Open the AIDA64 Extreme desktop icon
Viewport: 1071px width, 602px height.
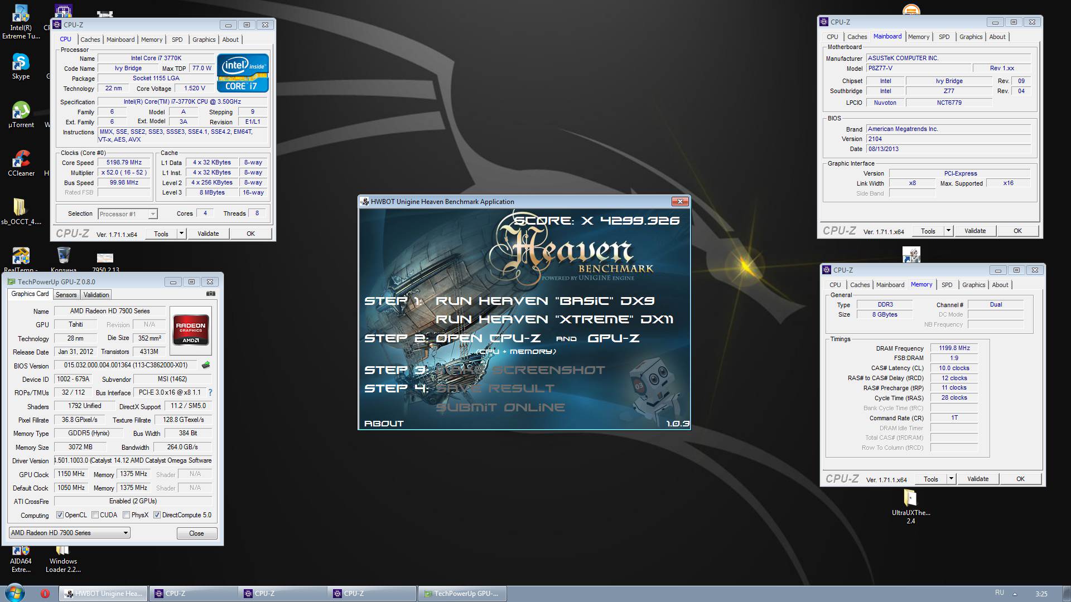coord(21,560)
